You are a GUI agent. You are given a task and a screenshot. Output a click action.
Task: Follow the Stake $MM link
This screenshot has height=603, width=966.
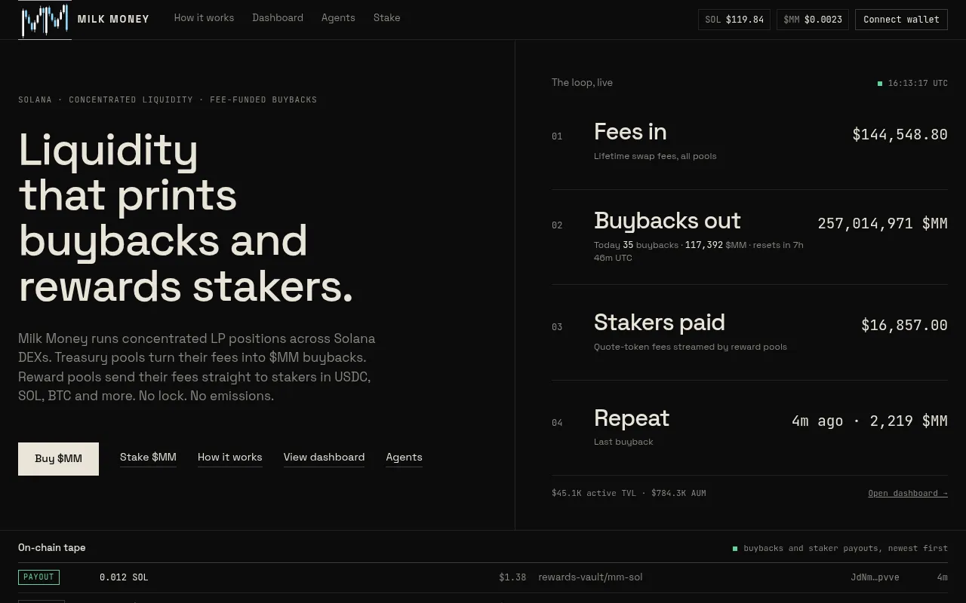[x=148, y=458]
